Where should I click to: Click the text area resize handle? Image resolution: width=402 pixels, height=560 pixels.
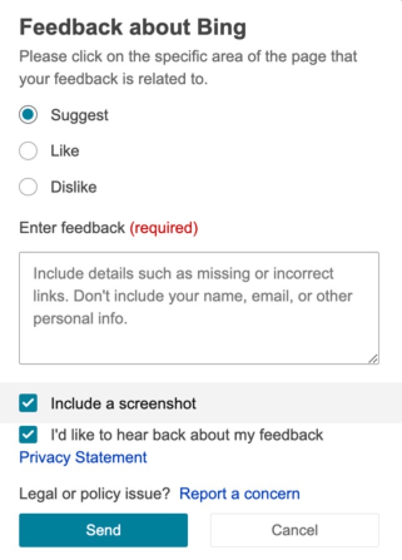coord(373,358)
